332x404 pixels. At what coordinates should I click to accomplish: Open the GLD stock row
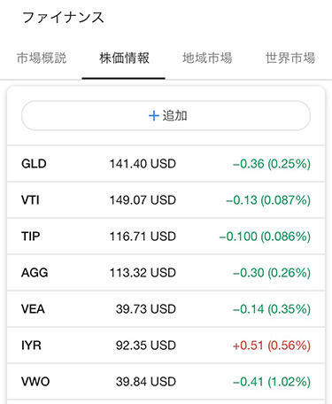click(166, 164)
